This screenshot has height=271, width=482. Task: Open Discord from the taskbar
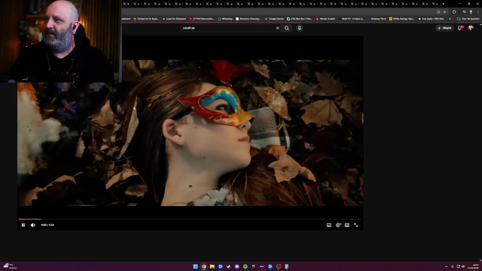tap(237, 266)
